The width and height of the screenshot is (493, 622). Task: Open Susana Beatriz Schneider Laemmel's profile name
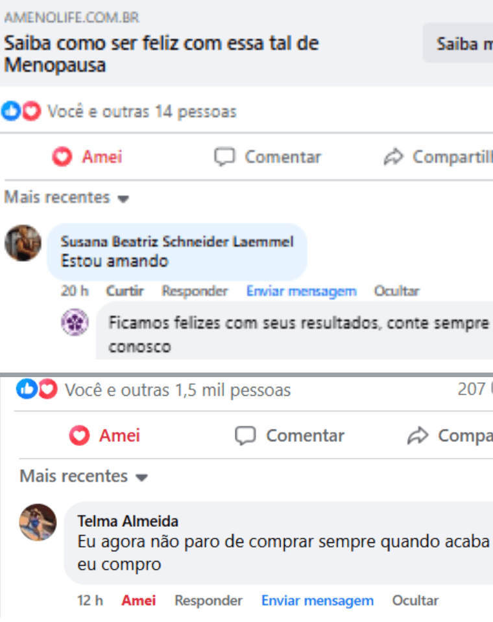[176, 242]
